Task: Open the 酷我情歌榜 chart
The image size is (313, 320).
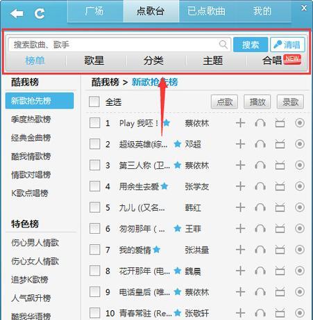Action: point(31,157)
